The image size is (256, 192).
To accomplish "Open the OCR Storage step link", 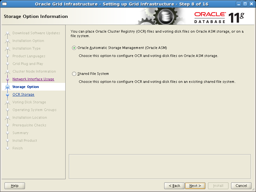I will (23, 94).
